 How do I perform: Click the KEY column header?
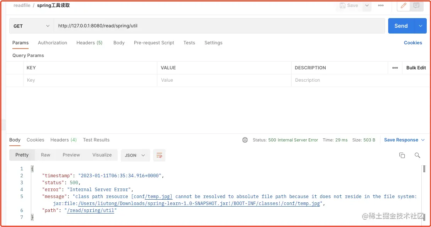coord(31,68)
